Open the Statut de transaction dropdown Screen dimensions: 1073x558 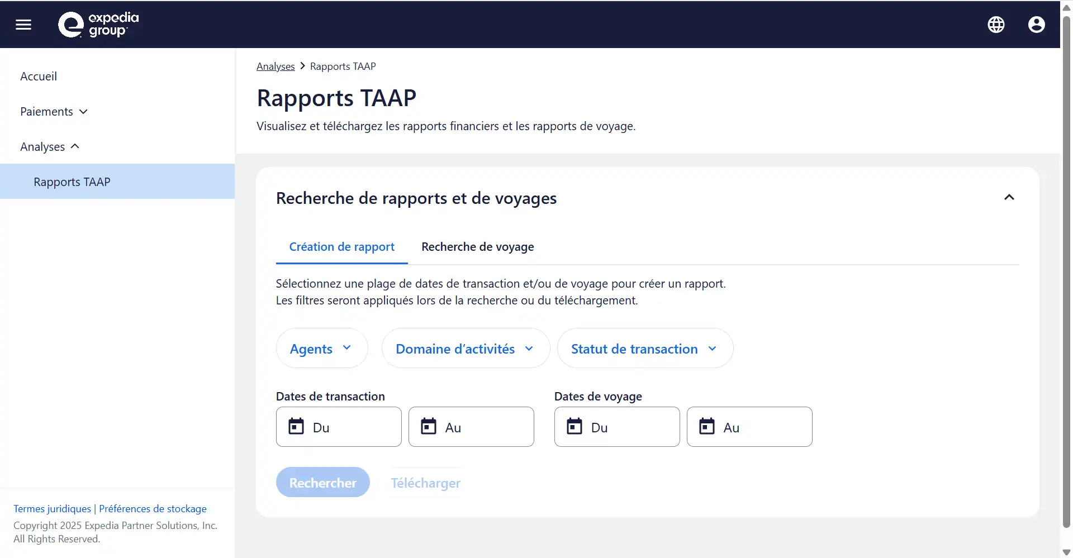coord(644,349)
